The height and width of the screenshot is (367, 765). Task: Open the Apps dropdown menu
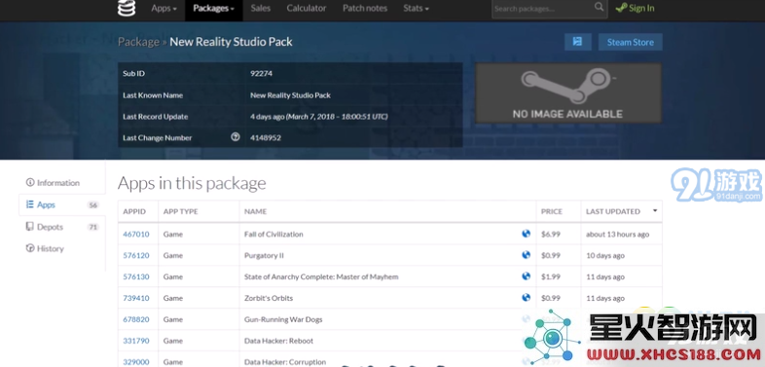point(164,9)
